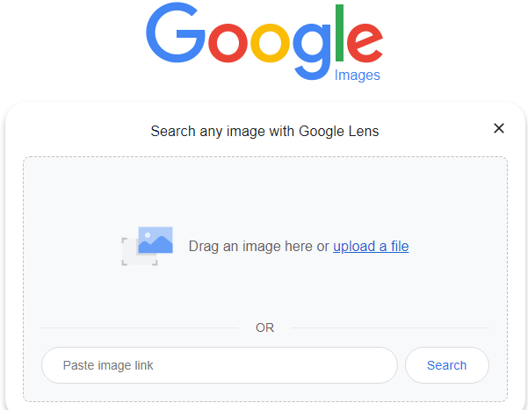Click the first red o in the logo
The image size is (528, 410).
(228, 43)
